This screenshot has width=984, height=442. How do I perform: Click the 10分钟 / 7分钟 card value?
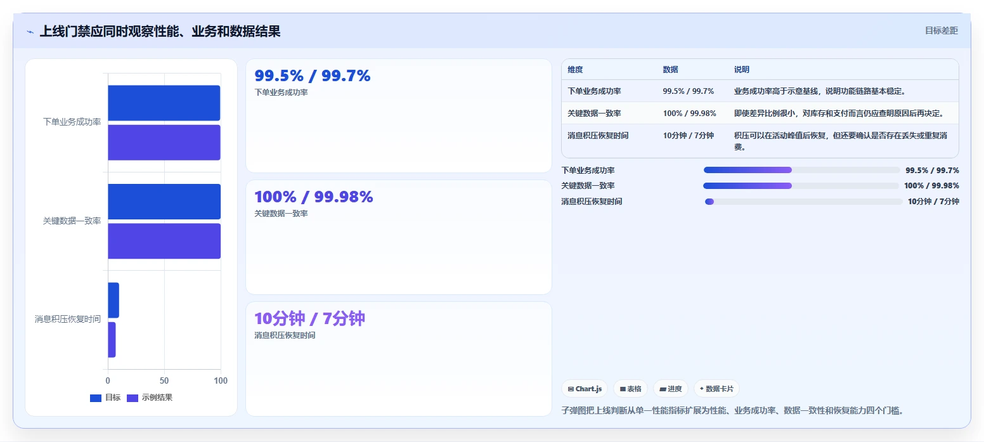coord(310,318)
